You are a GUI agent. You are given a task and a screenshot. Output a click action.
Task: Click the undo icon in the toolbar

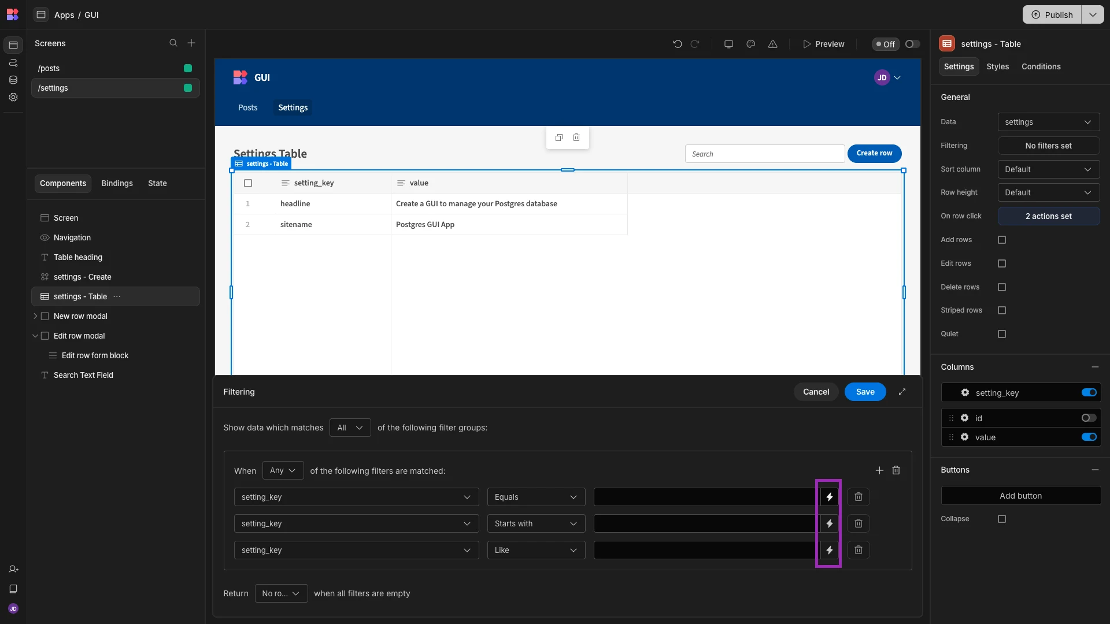677,44
